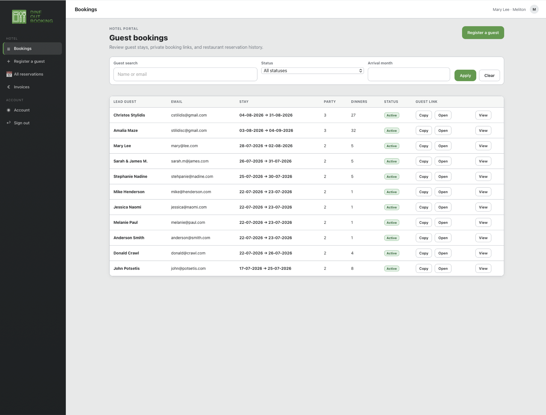Open Account settings in sidebar
Viewport: 546px width, 415px height.
click(x=32, y=110)
